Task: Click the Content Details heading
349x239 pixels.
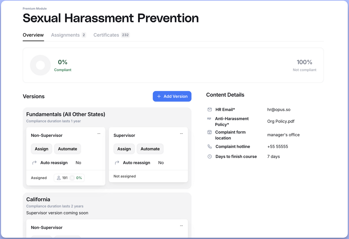Action: [x=225, y=95]
